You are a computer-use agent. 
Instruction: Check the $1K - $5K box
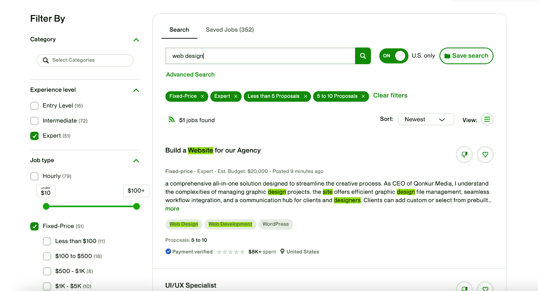pyautogui.click(x=47, y=286)
